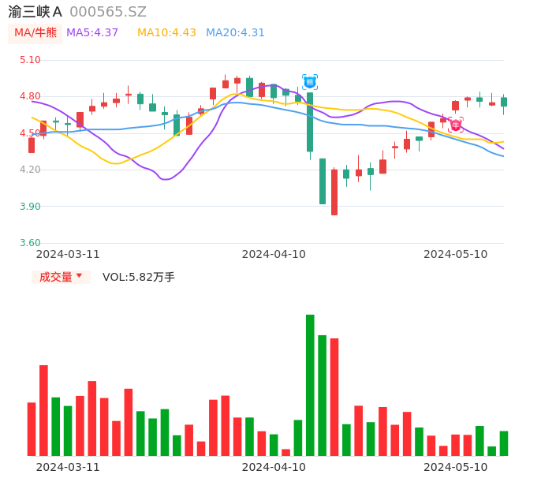Click the MA/牛熊 indicator button

(35, 33)
